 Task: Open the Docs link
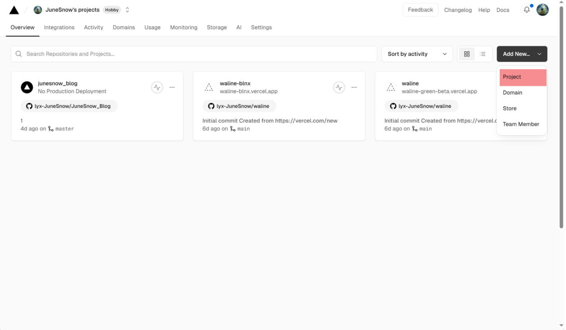click(503, 10)
